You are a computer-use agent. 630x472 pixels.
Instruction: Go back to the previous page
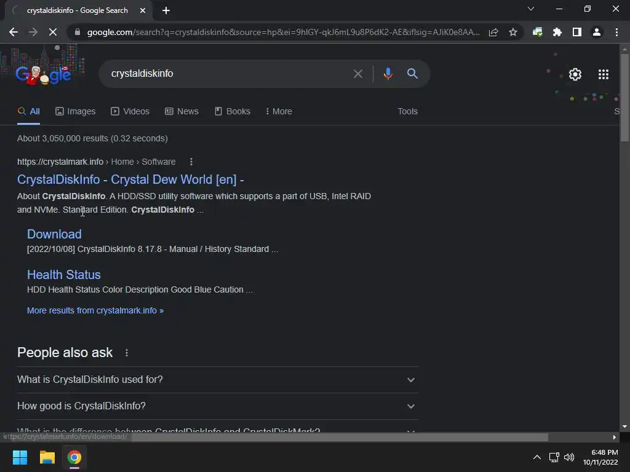tap(14, 32)
